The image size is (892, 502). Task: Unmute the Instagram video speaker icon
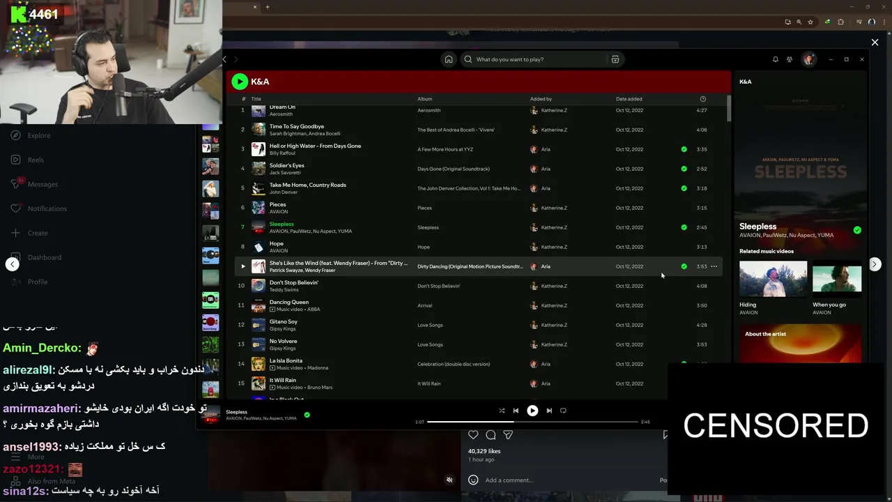pos(449,480)
